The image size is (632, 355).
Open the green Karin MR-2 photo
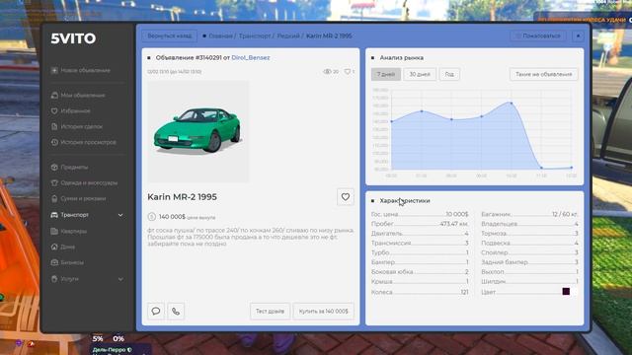tap(197, 131)
